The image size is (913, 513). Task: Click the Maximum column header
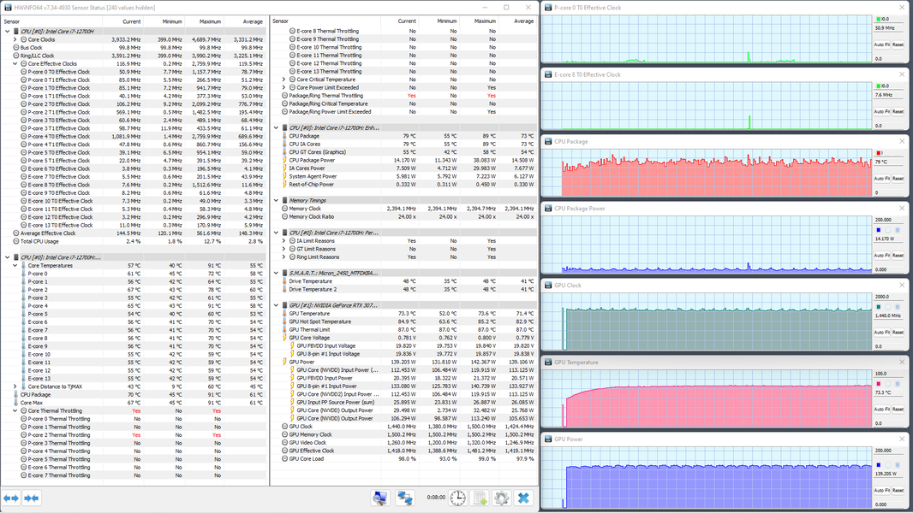coord(210,21)
